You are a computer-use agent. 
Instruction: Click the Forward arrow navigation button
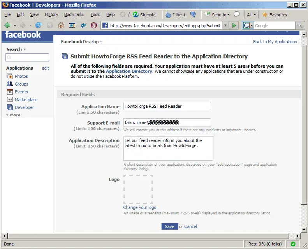click(23, 25)
